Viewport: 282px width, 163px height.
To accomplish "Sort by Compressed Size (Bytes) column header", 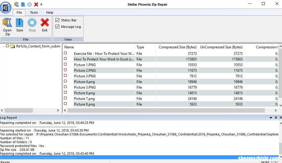I will tap(177, 47).
